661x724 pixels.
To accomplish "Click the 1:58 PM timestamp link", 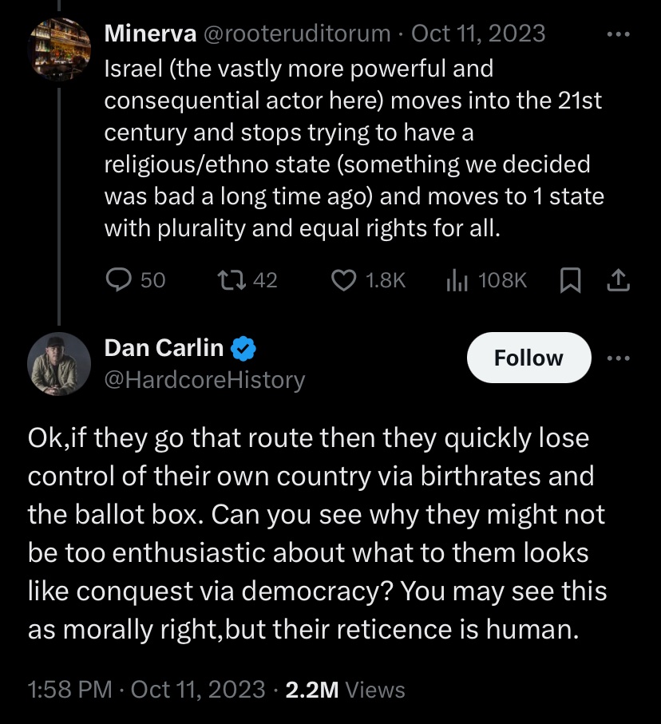I will tap(70, 689).
